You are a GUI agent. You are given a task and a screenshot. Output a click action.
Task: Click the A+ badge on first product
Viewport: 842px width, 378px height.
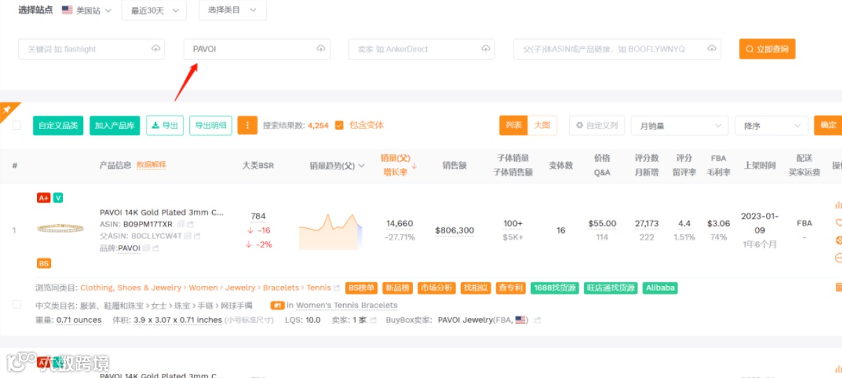pos(43,198)
